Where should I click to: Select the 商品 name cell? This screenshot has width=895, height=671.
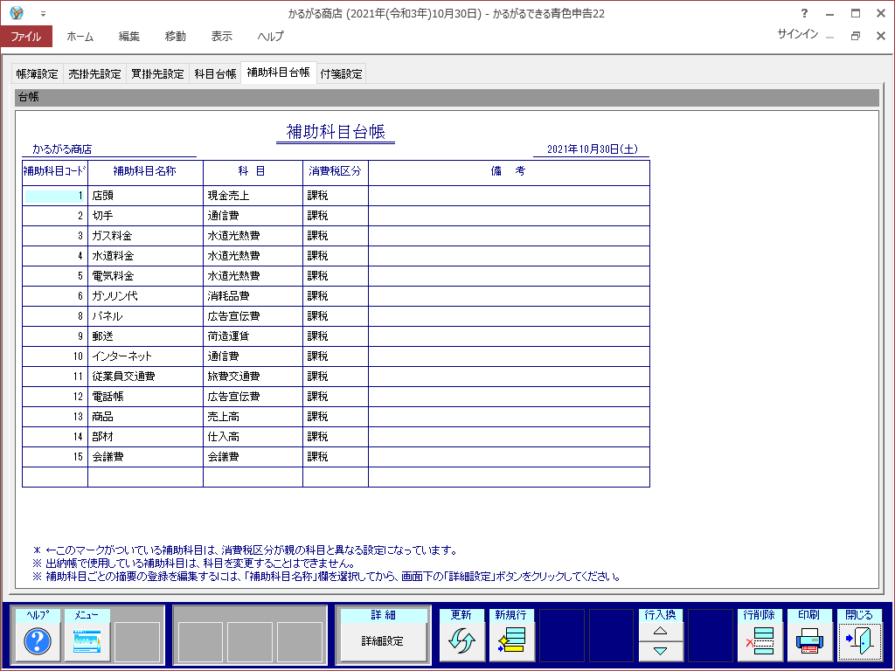pyautogui.click(x=146, y=417)
